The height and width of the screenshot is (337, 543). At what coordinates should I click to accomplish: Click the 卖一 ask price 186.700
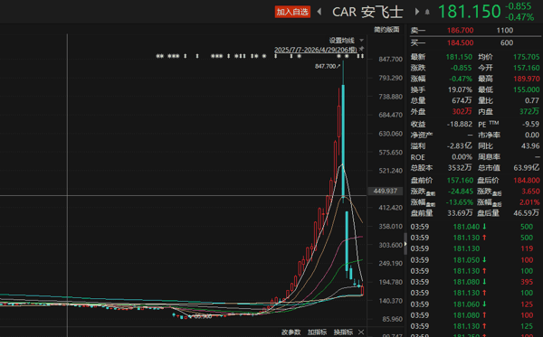tap(461, 30)
